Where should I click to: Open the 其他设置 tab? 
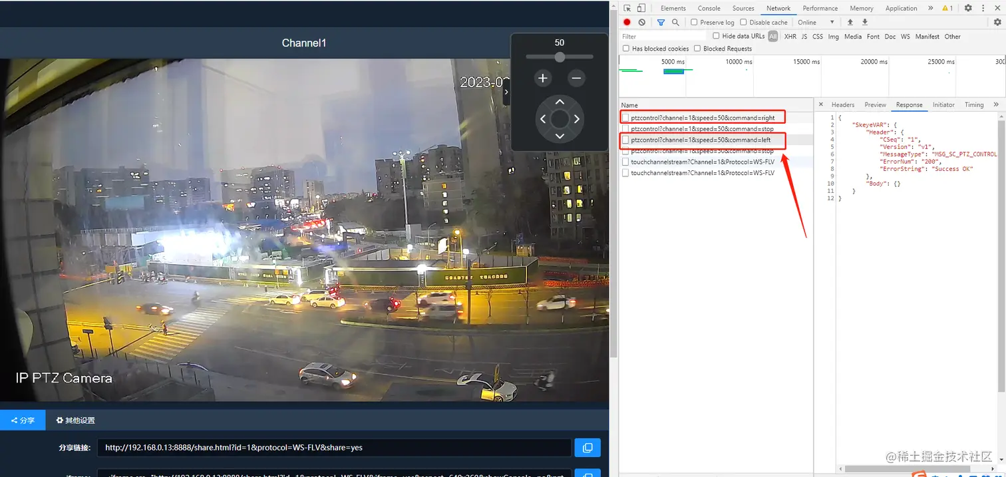(x=75, y=420)
